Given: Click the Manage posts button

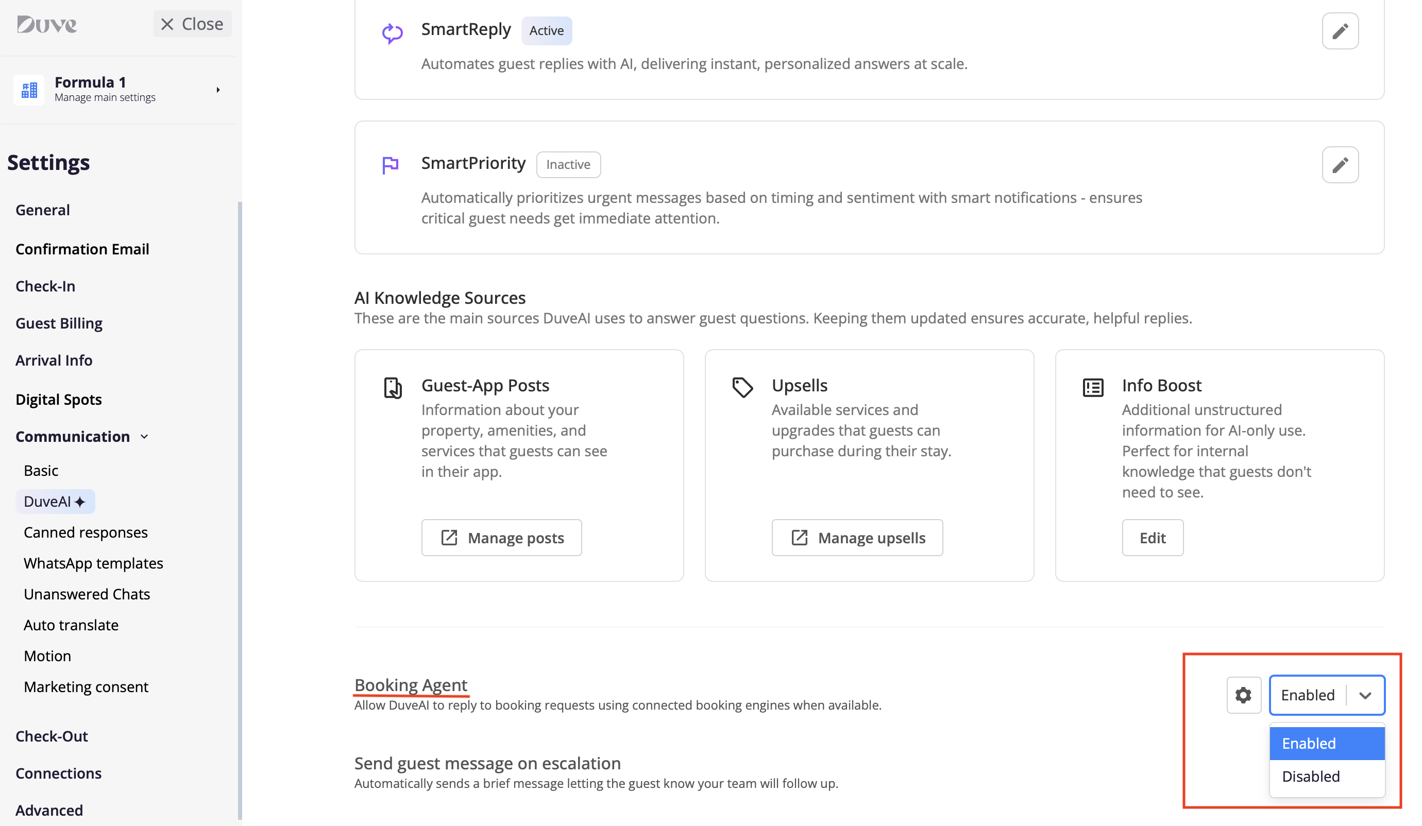Looking at the screenshot, I should pos(501,537).
